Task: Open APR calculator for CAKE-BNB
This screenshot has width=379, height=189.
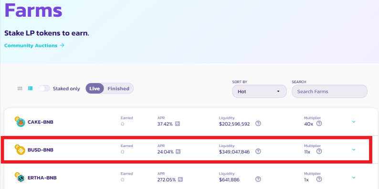Action: coord(178,124)
